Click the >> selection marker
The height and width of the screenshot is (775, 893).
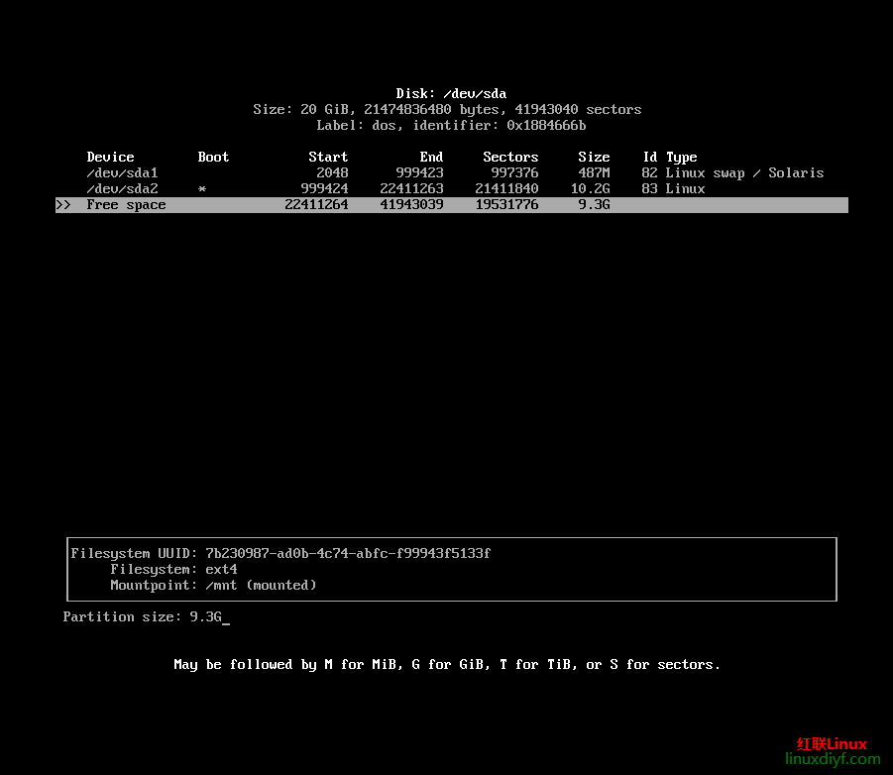coord(63,205)
